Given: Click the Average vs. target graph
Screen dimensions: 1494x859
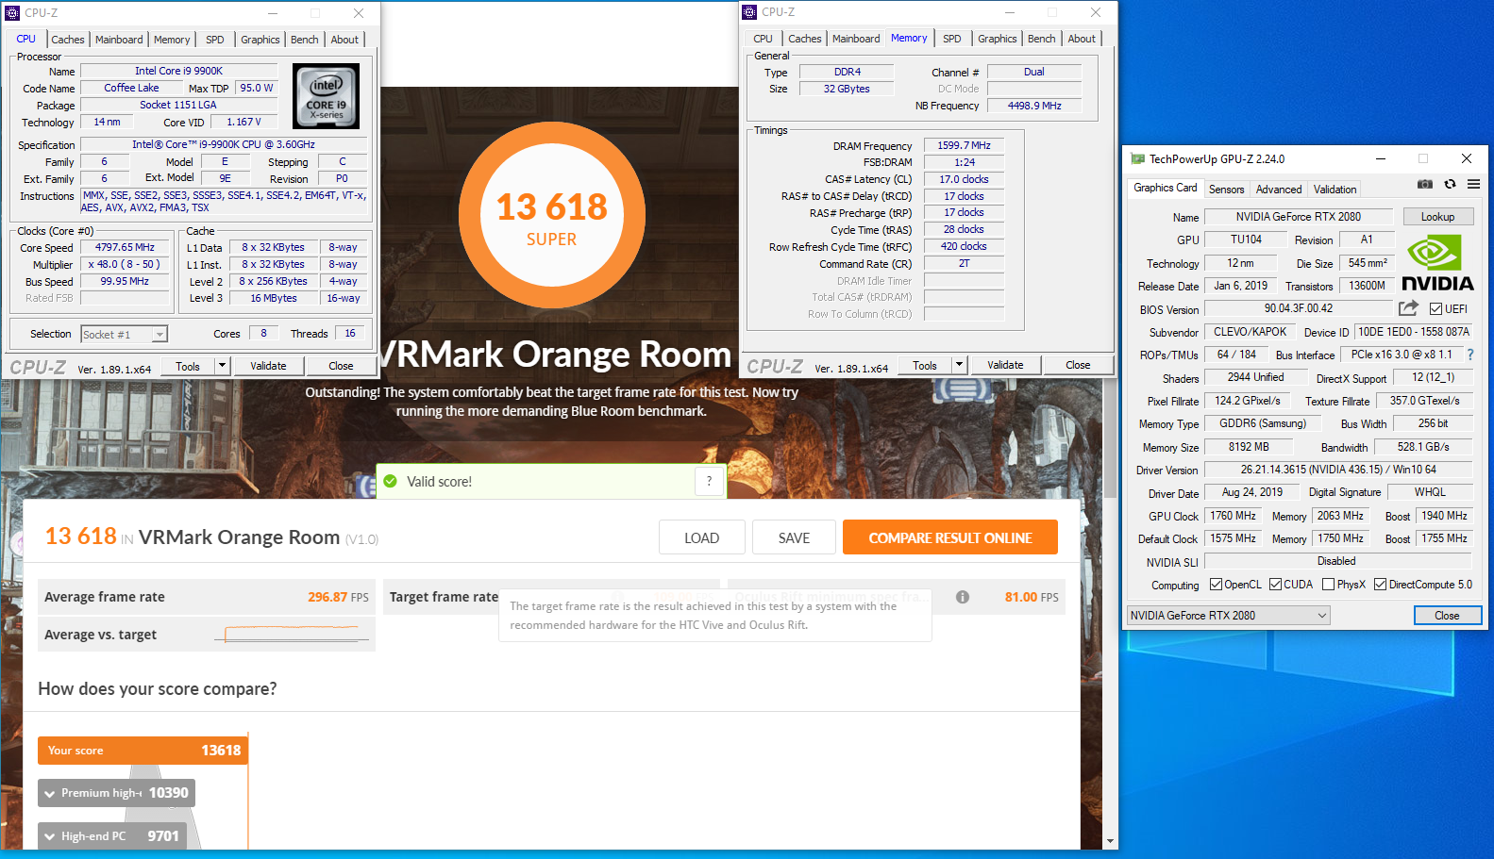Looking at the screenshot, I should (292, 634).
